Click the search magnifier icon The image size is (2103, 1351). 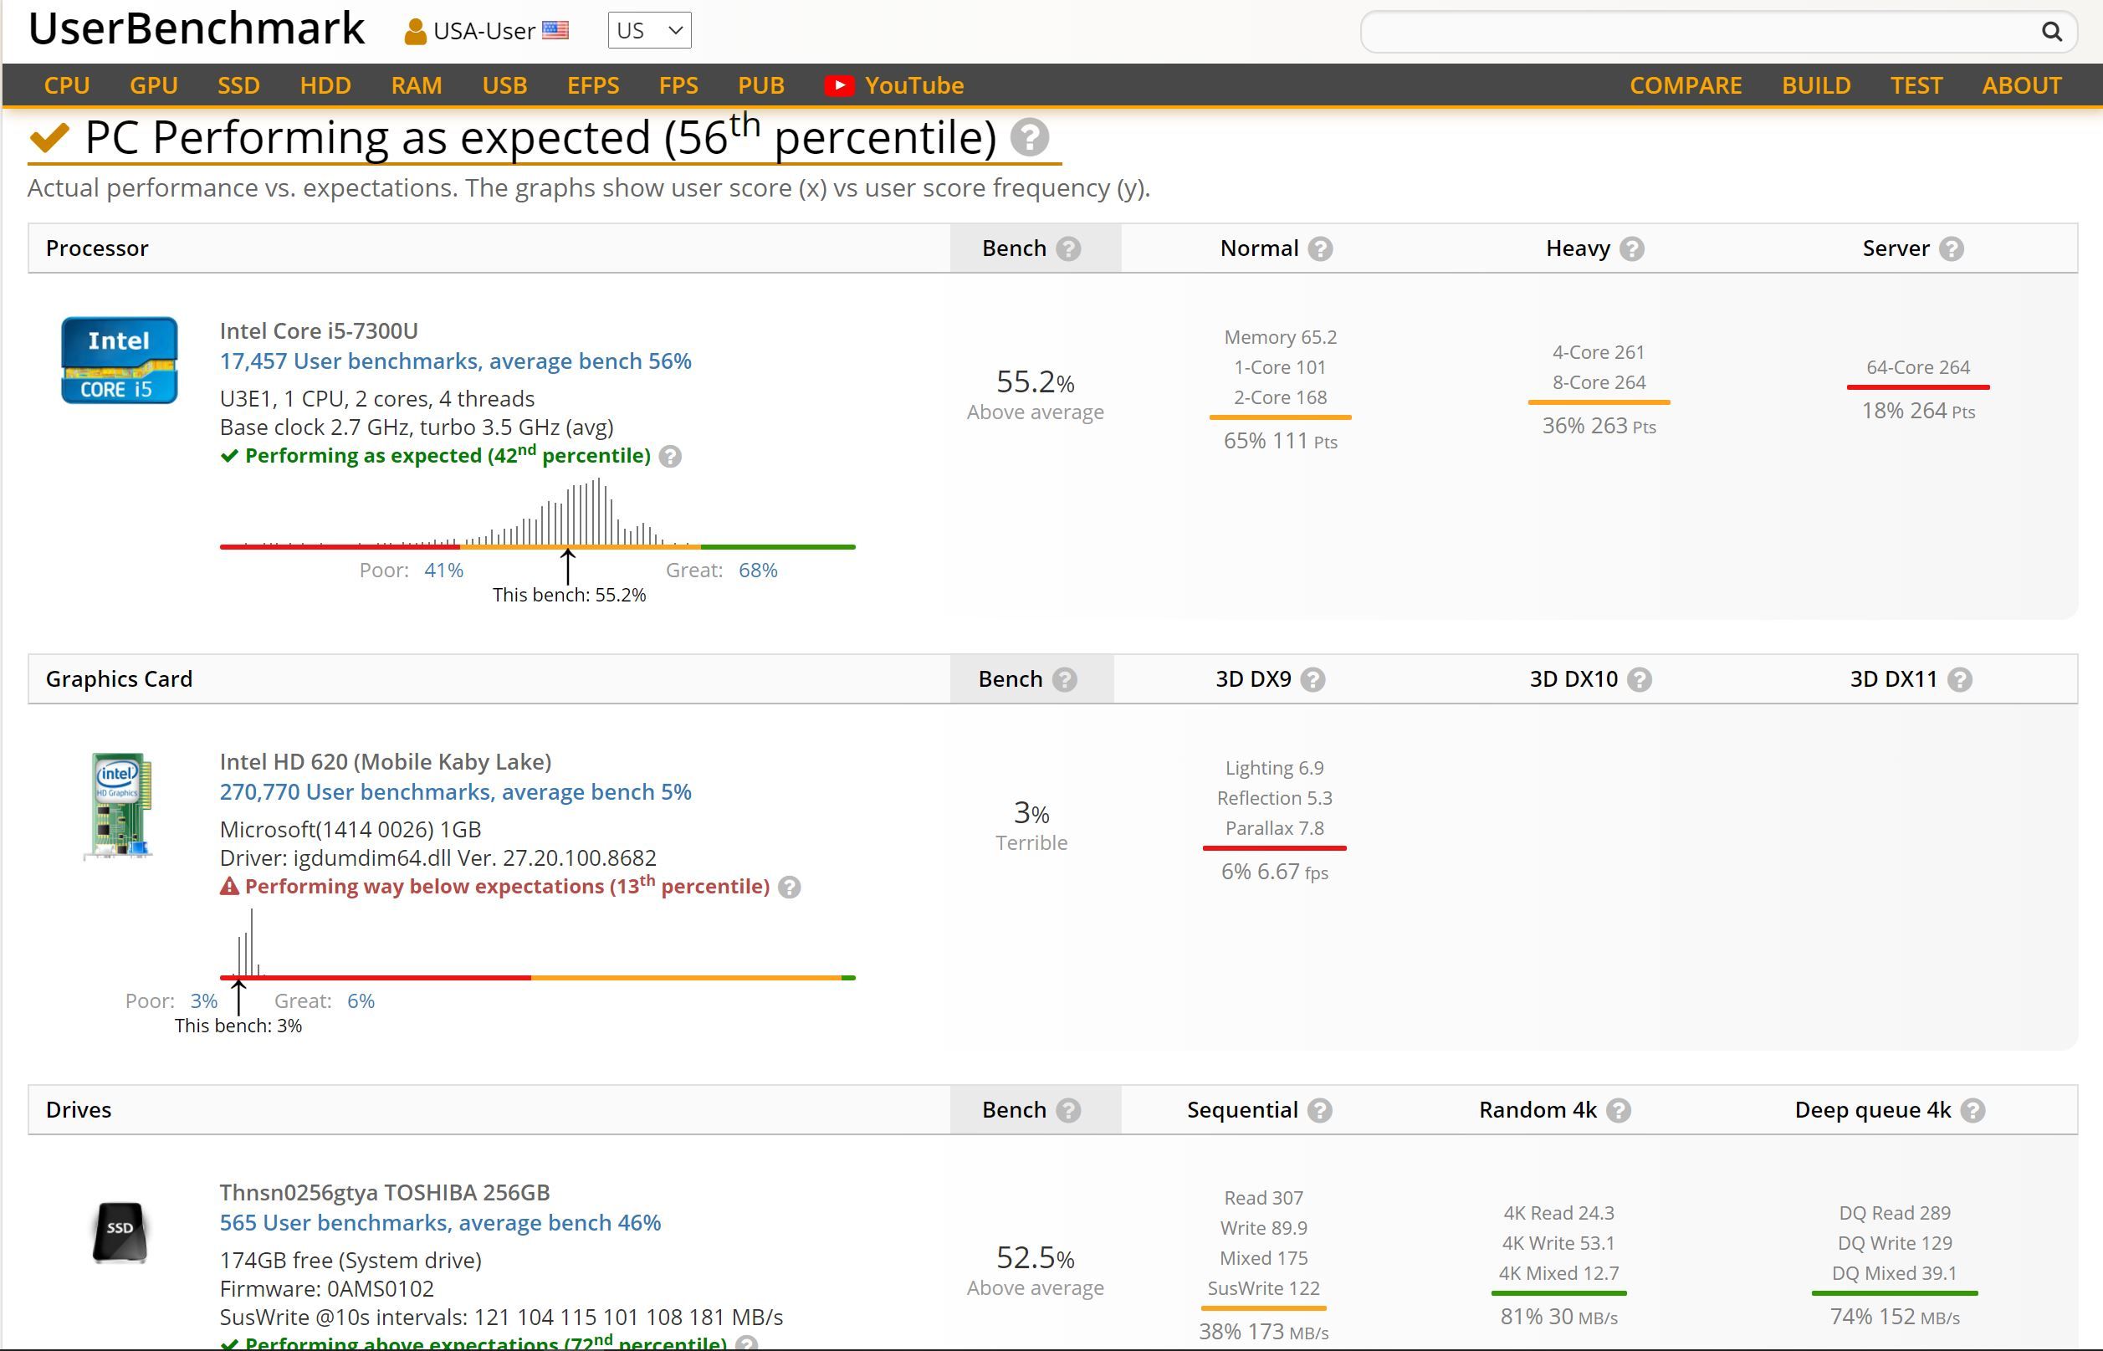(2050, 32)
